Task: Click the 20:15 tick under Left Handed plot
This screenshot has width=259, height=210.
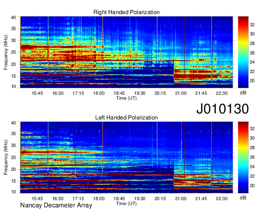Action: [160, 199]
